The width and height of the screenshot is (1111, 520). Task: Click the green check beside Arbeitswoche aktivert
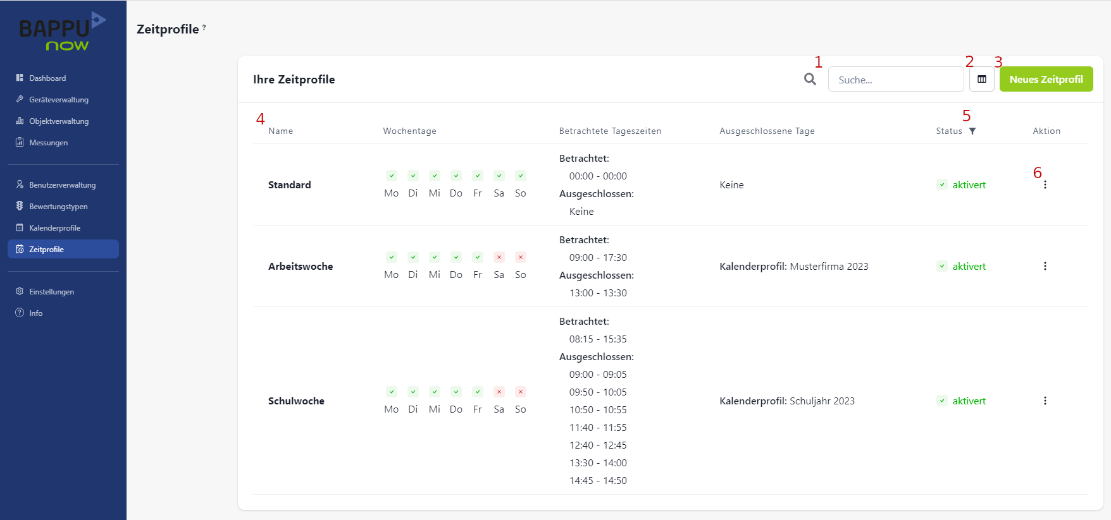coord(942,266)
